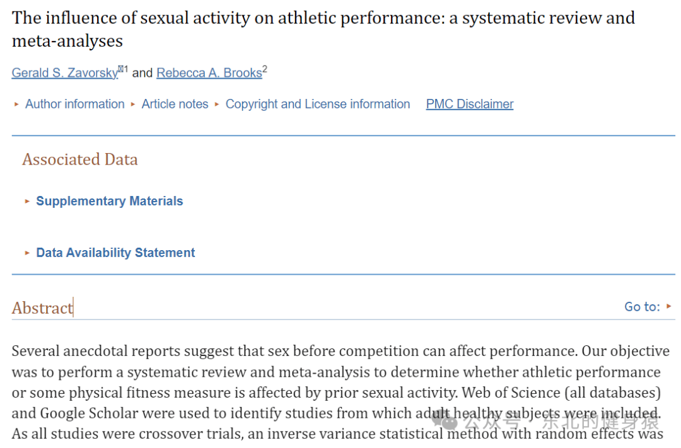
Task: Open Gerald S. Zavorsky author link
Action: click(x=65, y=72)
